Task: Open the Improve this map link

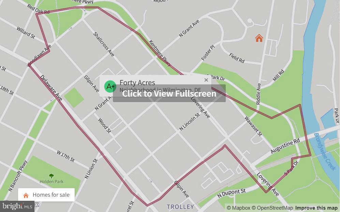Action: 316,208
